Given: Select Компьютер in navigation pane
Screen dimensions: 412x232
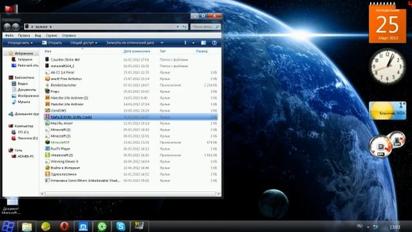Looking at the screenshot, I should 24,126.
